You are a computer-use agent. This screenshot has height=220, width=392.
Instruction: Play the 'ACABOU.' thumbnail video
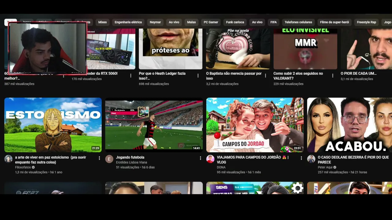(x=349, y=125)
